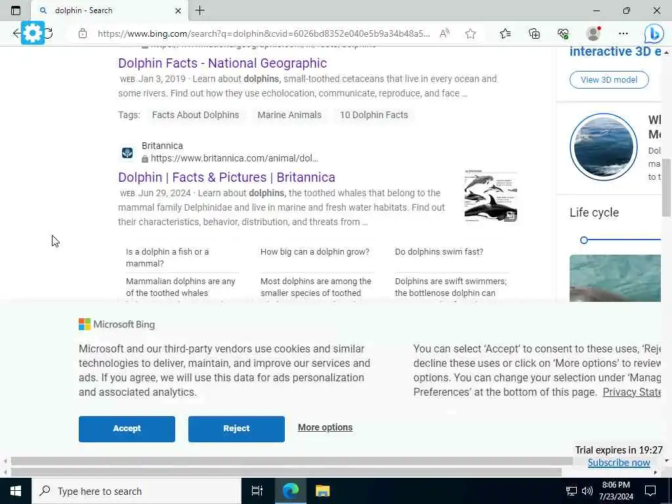Click 'Is a dolphin a fish or a mammal?'
This screenshot has height=504, width=672.
coord(167,257)
